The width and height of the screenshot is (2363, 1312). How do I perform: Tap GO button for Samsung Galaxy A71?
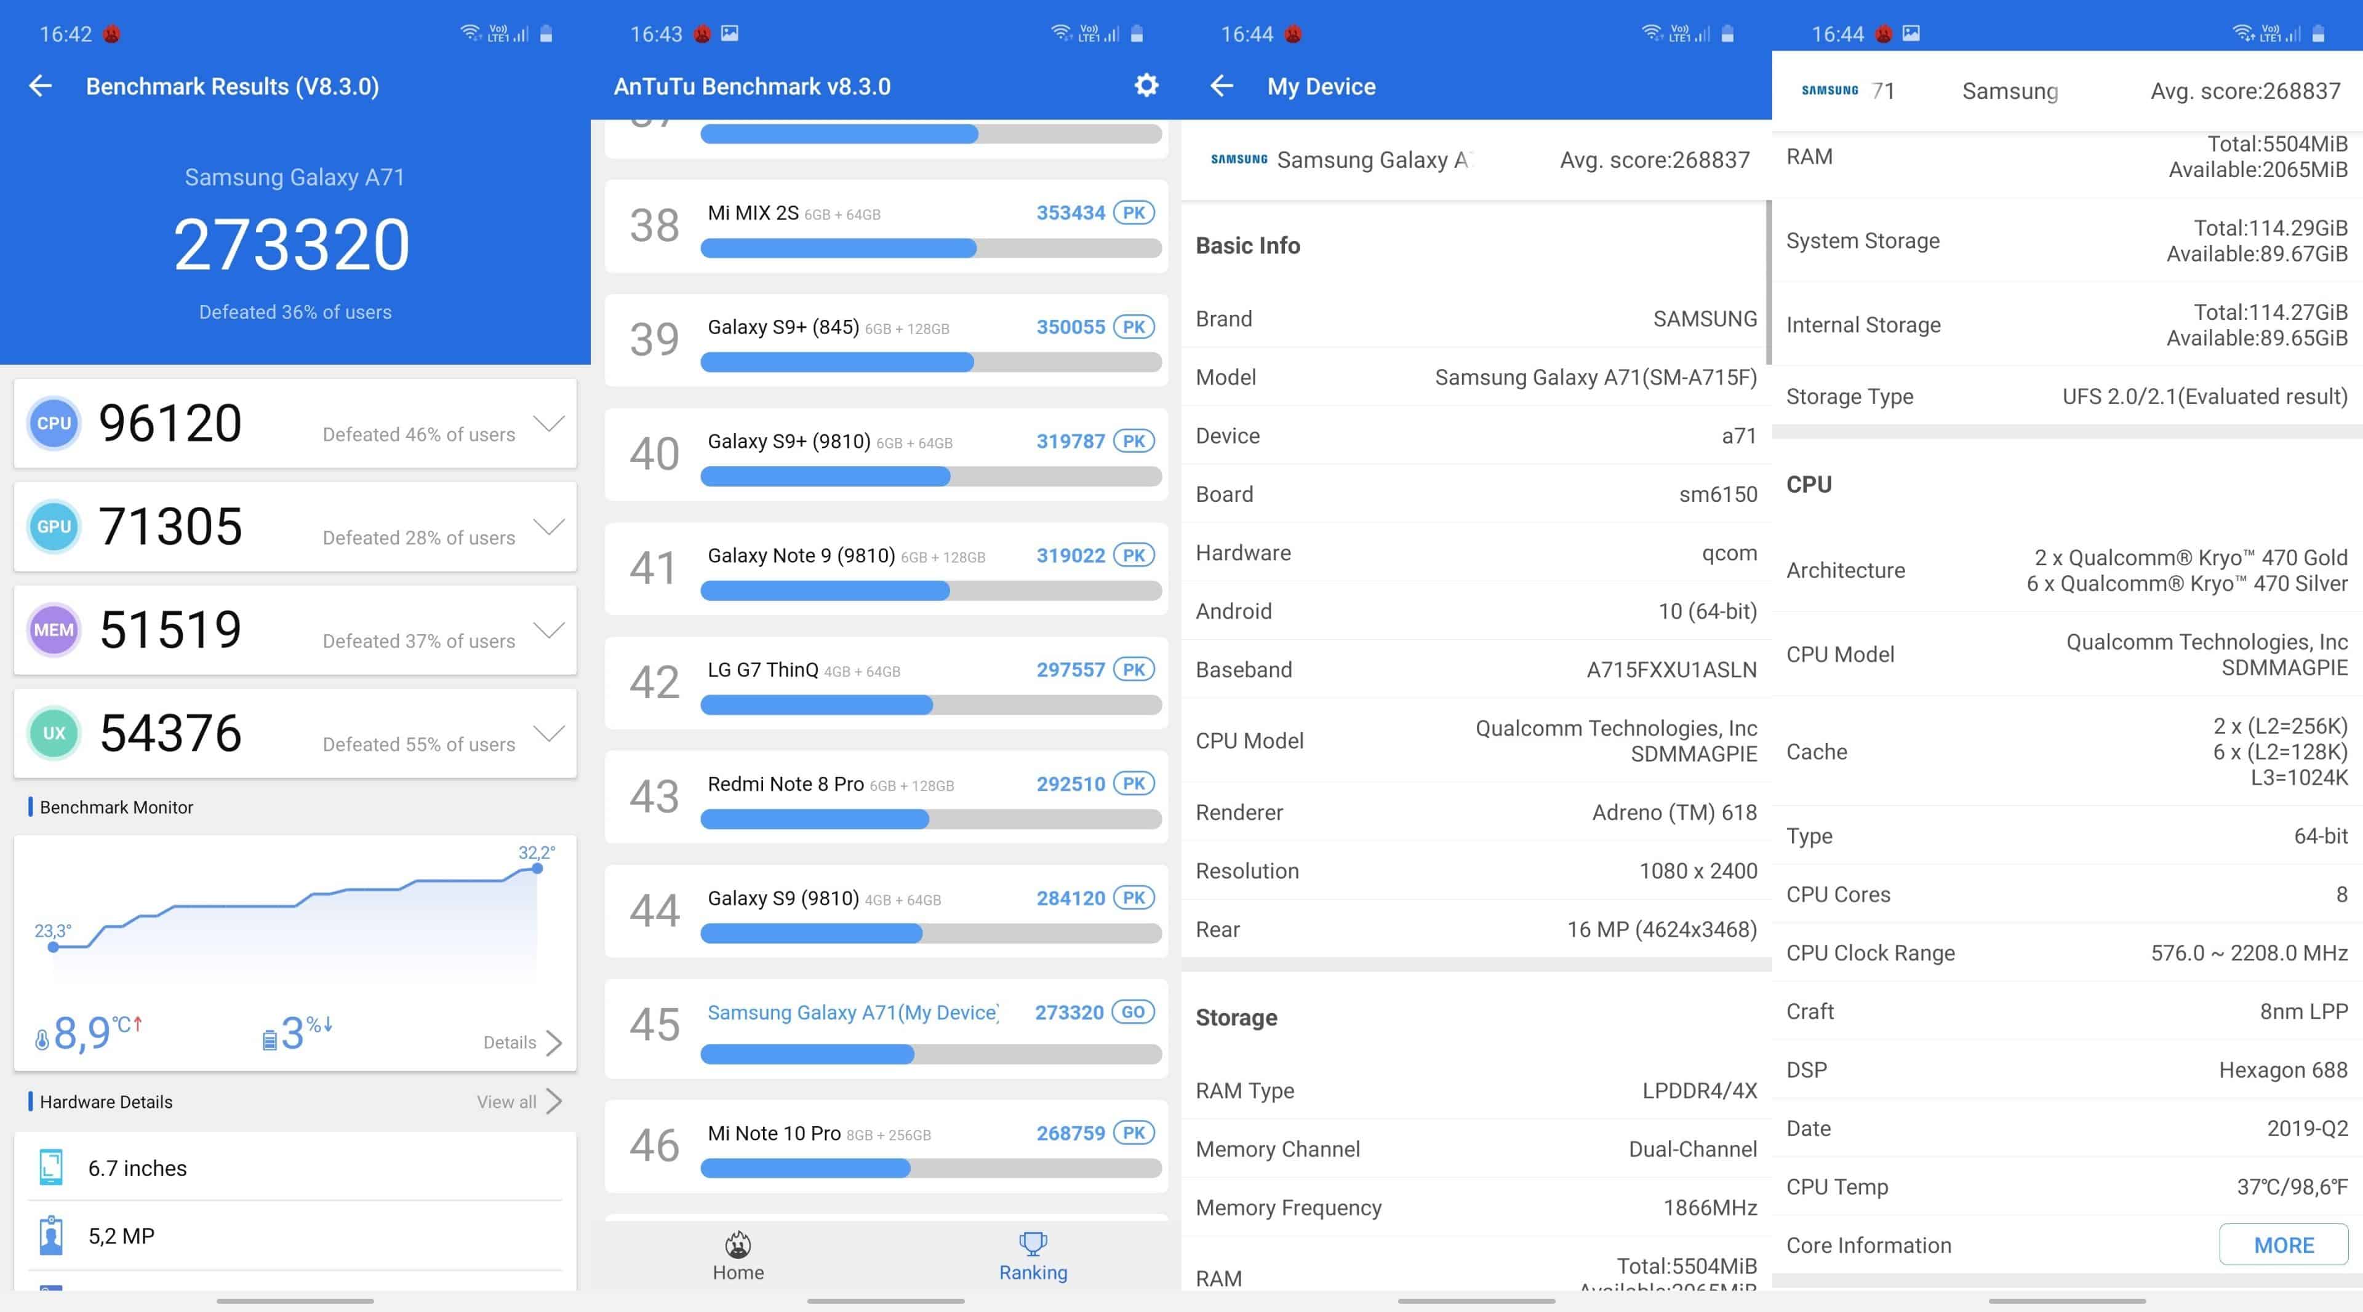[1133, 1012]
